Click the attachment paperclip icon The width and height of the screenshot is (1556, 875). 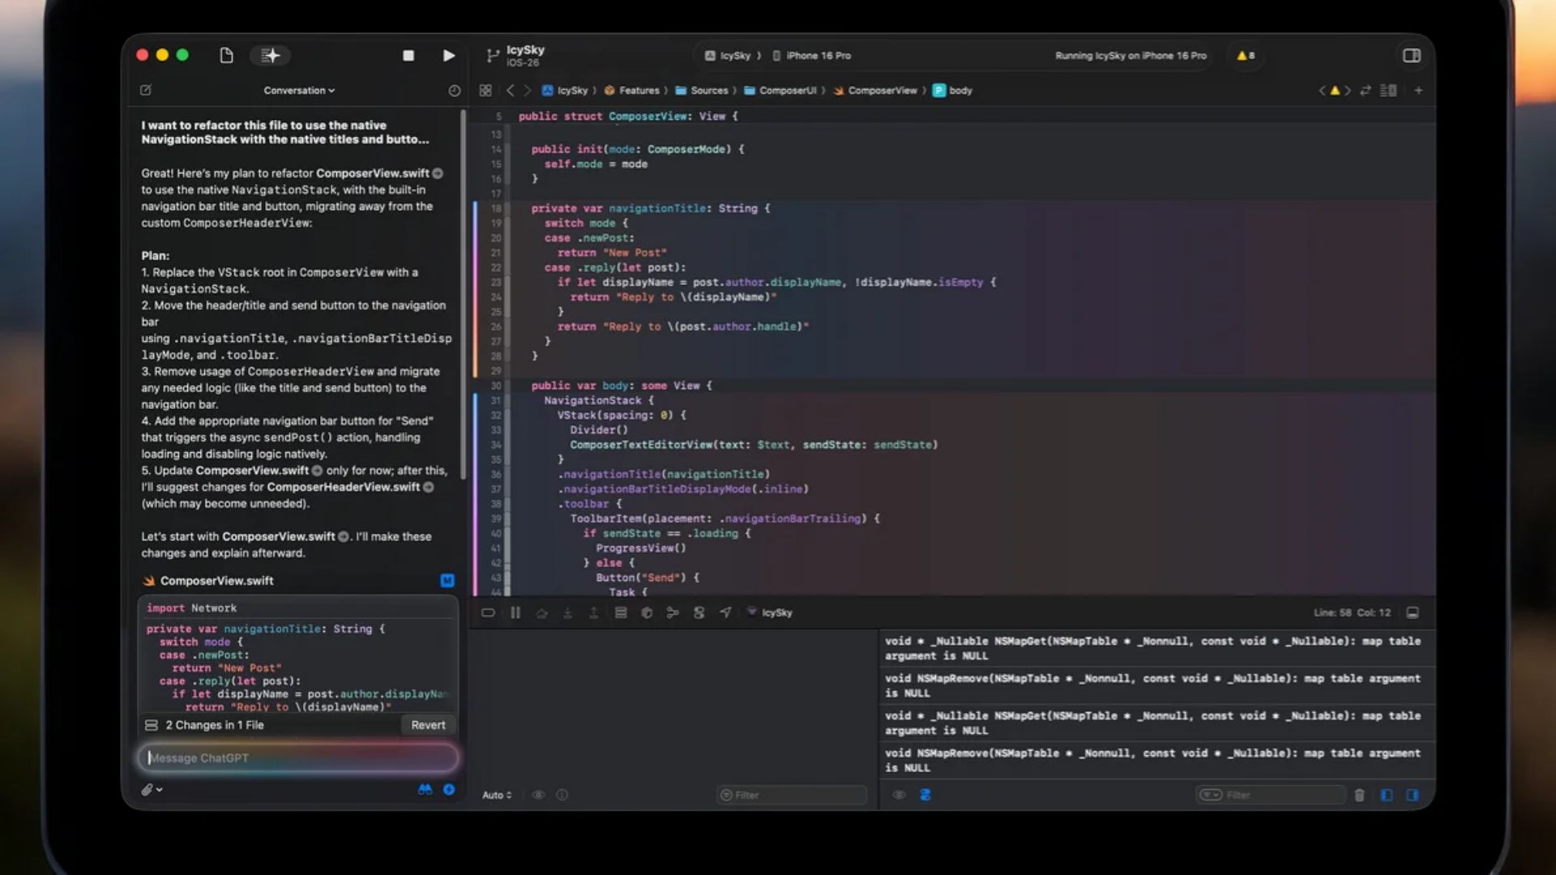tap(147, 790)
